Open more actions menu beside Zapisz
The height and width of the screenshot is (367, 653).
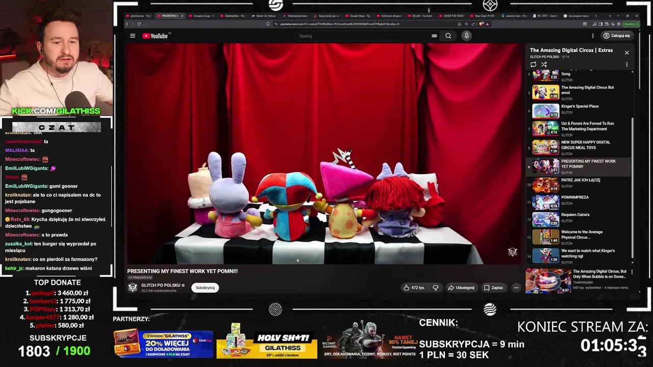[x=516, y=287]
